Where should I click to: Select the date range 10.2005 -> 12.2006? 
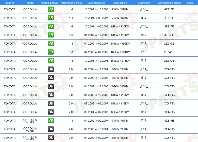96,61
